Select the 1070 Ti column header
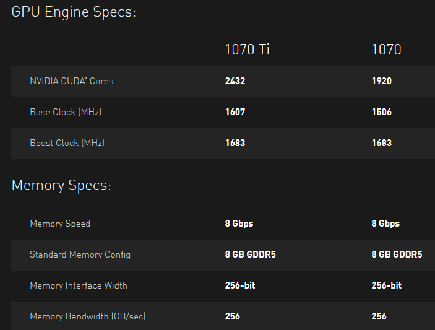 [247, 50]
